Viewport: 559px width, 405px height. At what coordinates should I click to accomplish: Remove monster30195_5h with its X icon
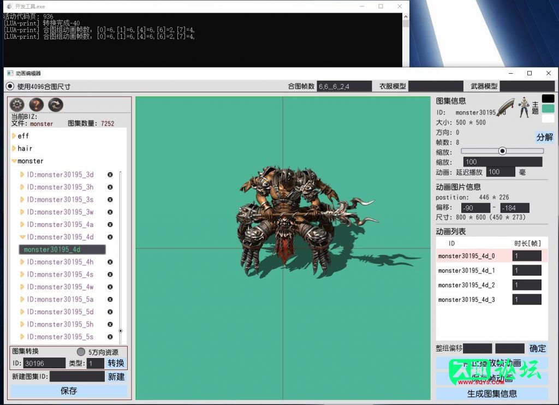pos(110,324)
